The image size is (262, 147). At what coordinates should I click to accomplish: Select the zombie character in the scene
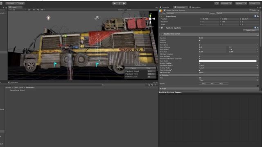click(70, 64)
